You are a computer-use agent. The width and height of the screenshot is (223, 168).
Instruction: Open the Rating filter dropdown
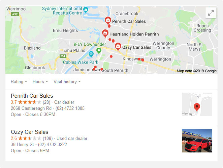pos(19,82)
